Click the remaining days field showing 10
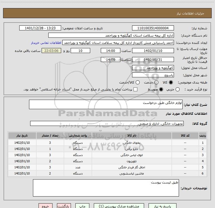Screen dimensions: 215x208 (x=80, y=51)
